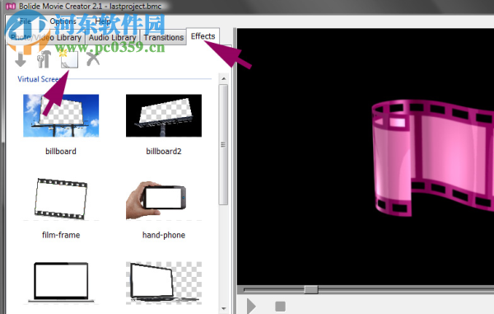Switch to the Photo/Video Library tab
This screenshot has width=494, height=314.
click(45, 38)
